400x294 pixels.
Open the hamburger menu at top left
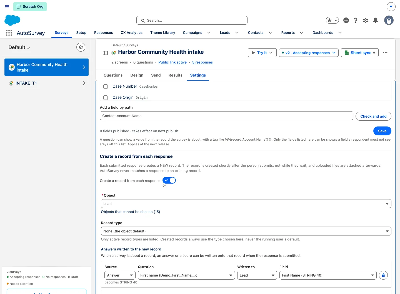[7, 7]
